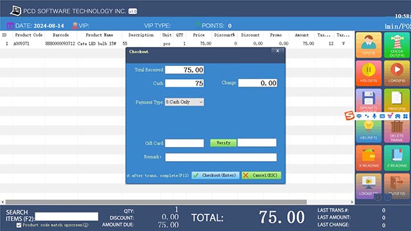Open HELP (F1) lightbulb icon
The width and height of the screenshot is (411, 231).
(369, 132)
